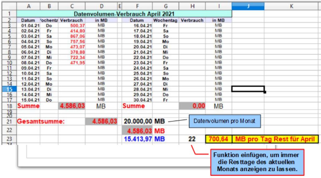Select the title cell Datenvolumen-Verbrauch April 2021
Image resolution: width=321 pixels, height=178 pixels.
coord(124,14)
